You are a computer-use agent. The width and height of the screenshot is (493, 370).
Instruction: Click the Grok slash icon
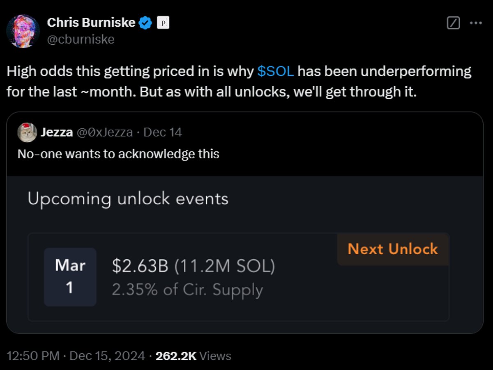[x=453, y=23]
